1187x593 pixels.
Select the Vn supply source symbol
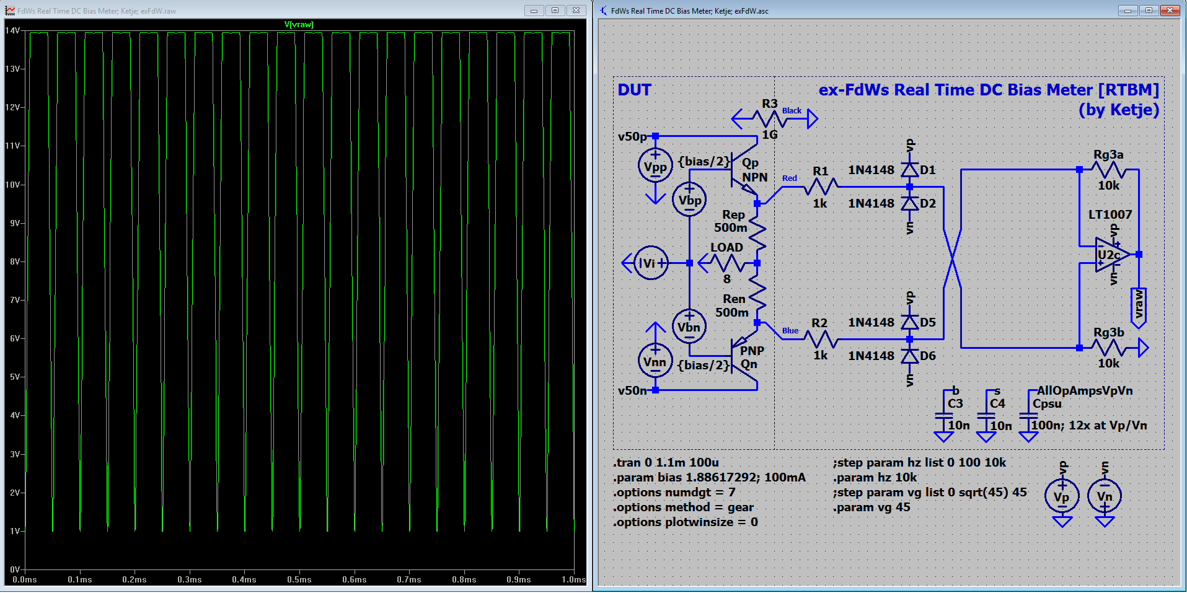pyautogui.click(x=1105, y=496)
